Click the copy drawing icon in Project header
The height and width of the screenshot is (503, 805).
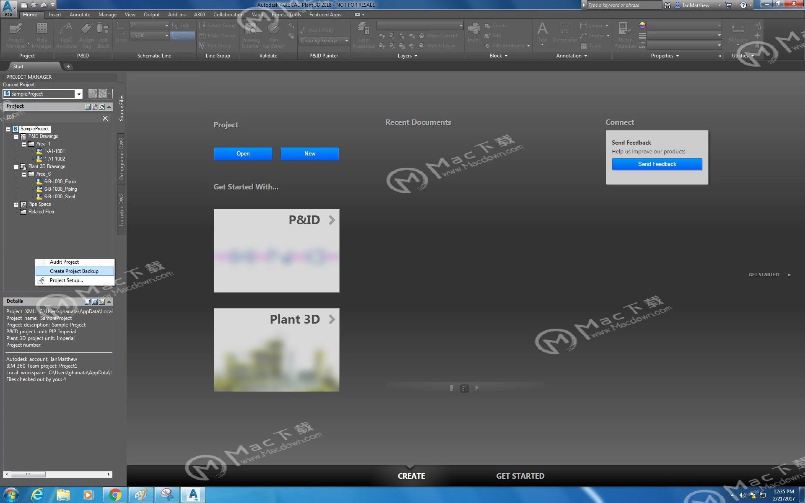(94, 106)
